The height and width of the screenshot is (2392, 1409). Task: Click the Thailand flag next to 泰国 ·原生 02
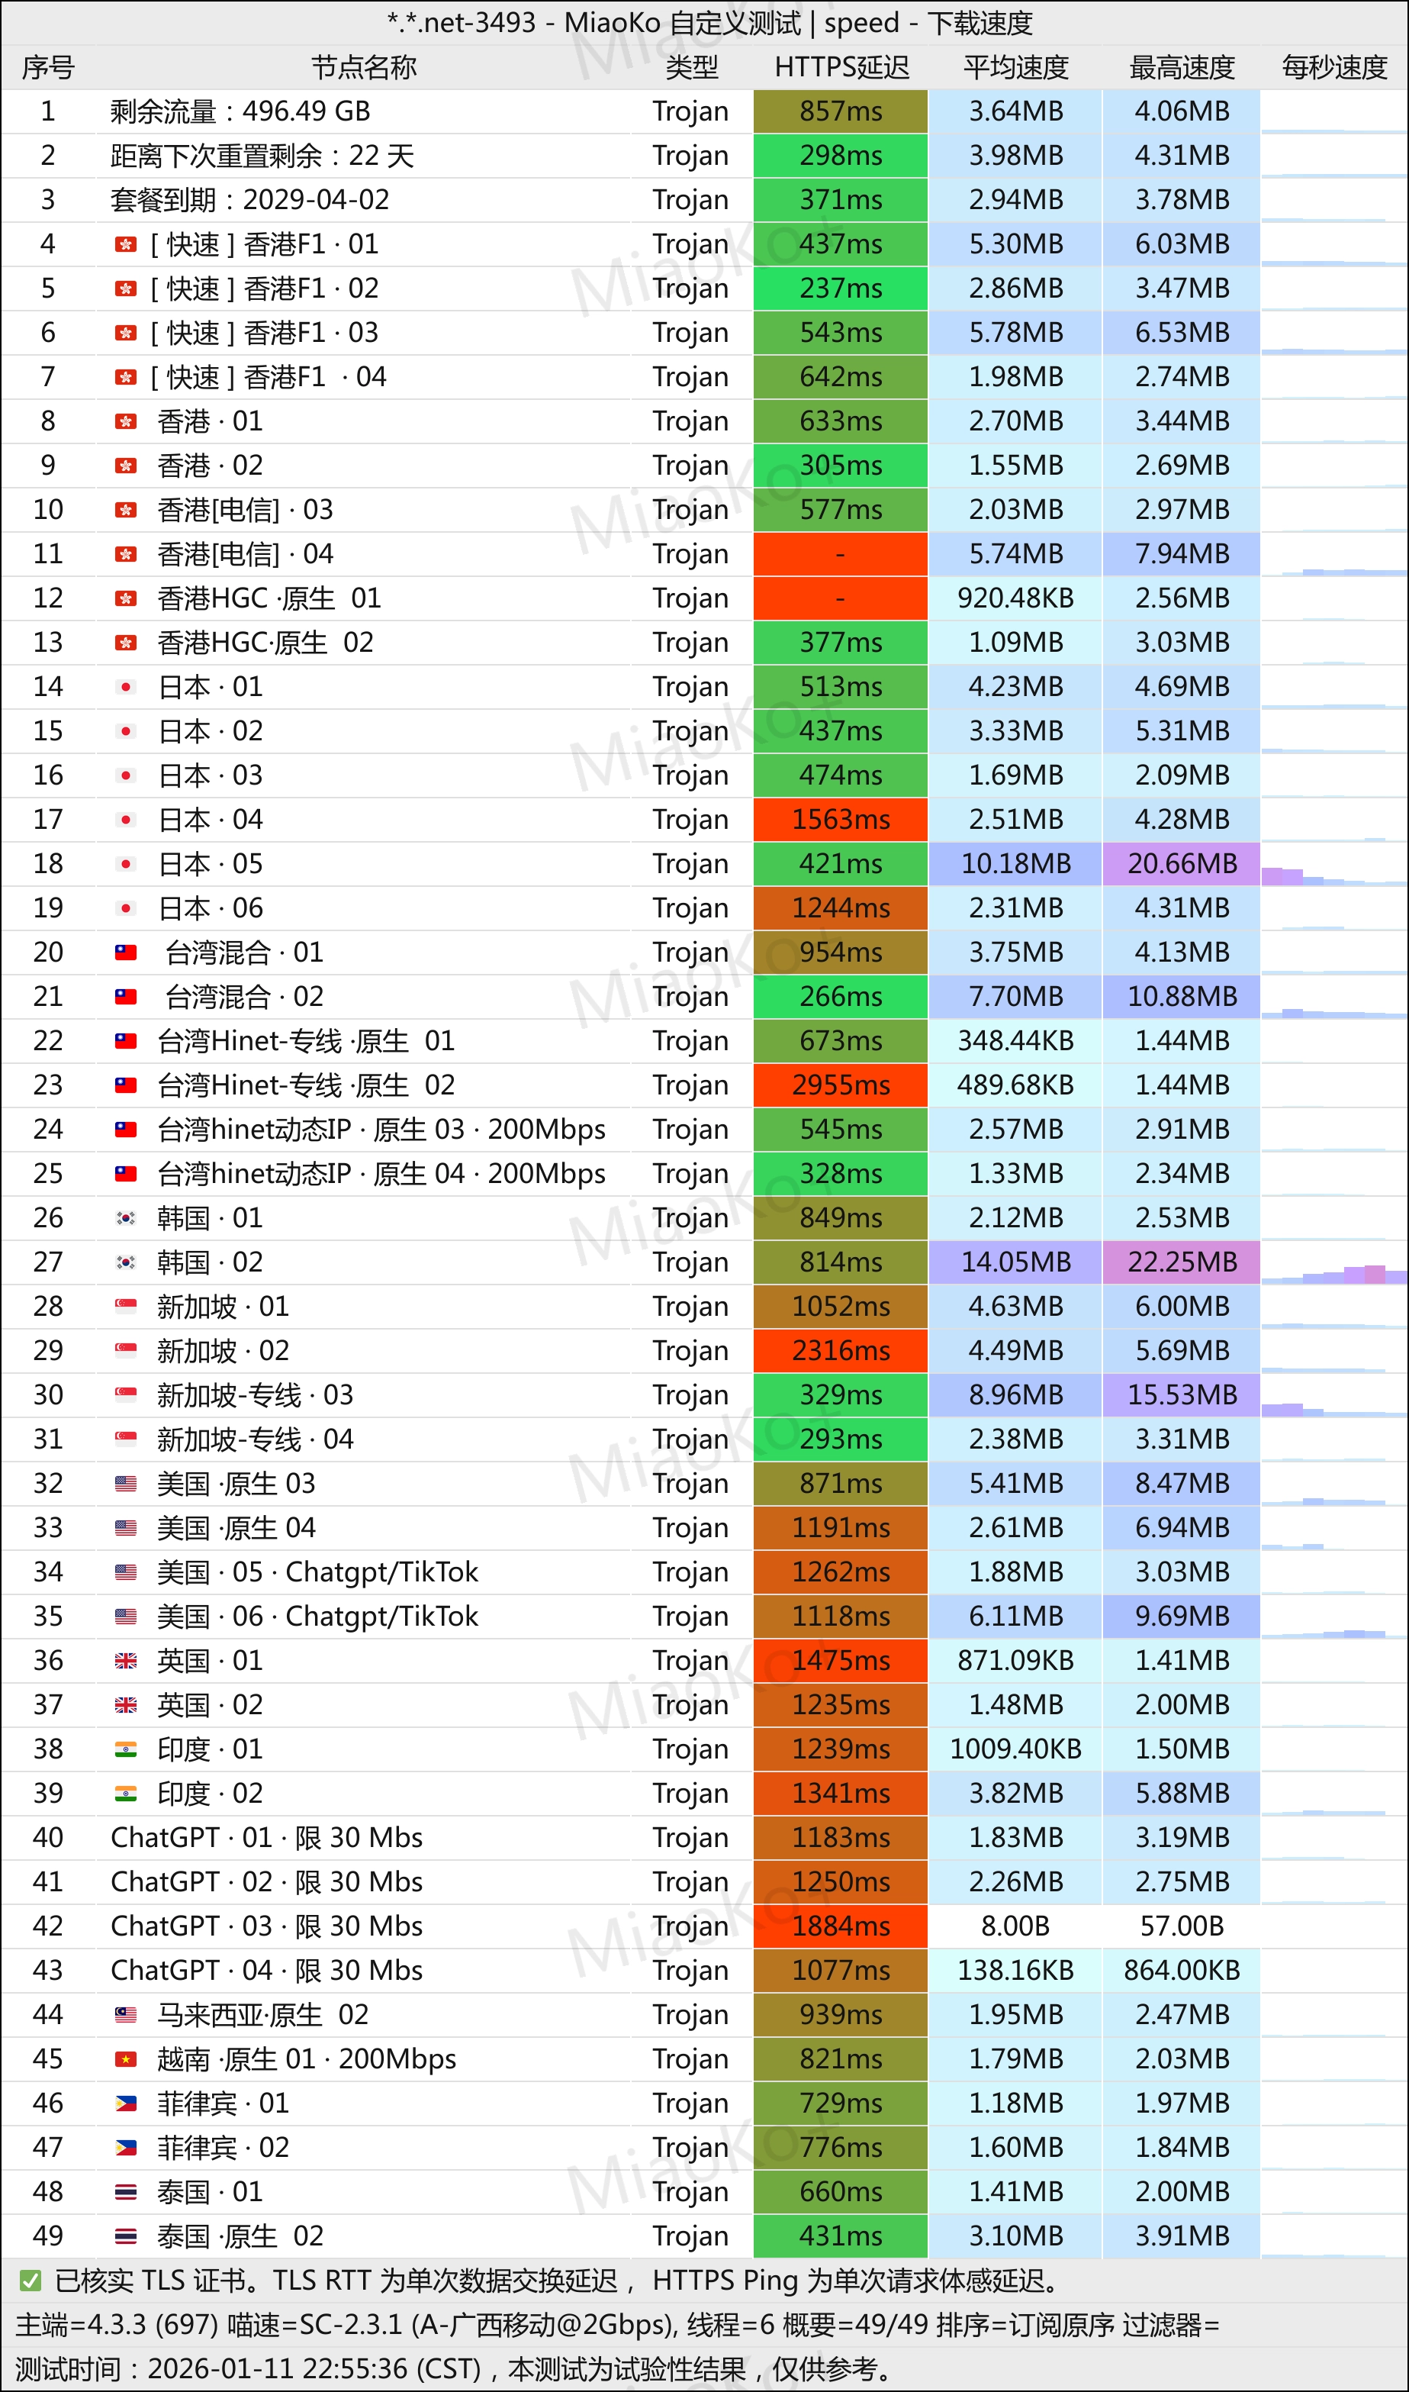(125, 2236)
